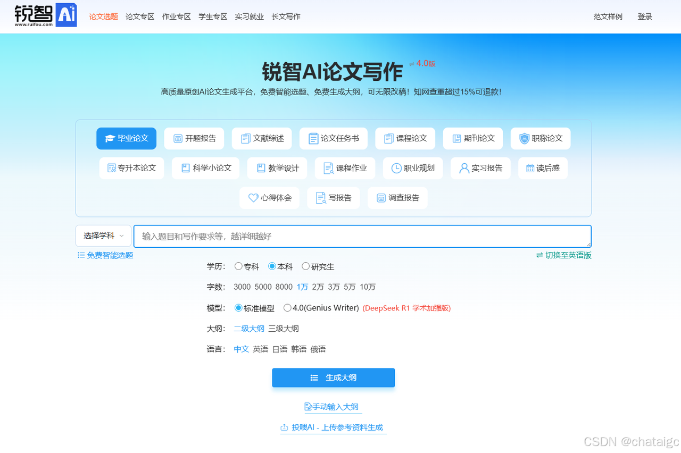
Task: Open the 长文写作 nav tab
Action: pyautogui.click(x=286, y=16)
